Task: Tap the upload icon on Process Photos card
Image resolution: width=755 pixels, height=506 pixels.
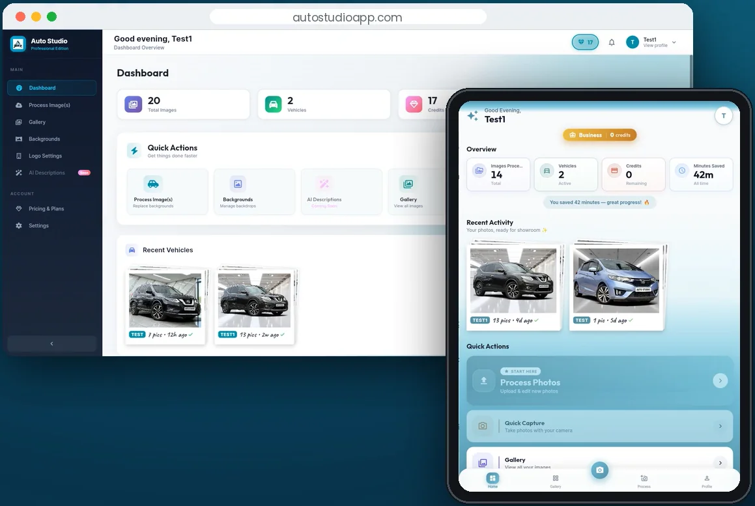Action: click(483, 381)
